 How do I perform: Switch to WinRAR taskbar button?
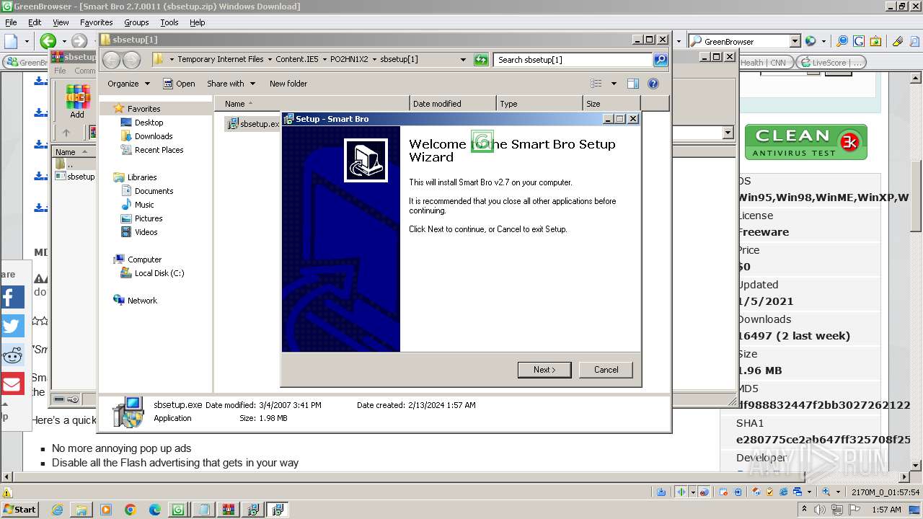(x=228, y=510)
